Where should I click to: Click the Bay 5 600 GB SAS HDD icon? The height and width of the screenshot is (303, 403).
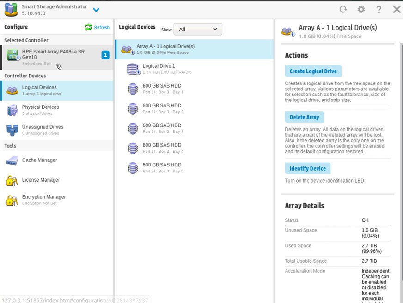pyautogui.click(x=133, y=168)
